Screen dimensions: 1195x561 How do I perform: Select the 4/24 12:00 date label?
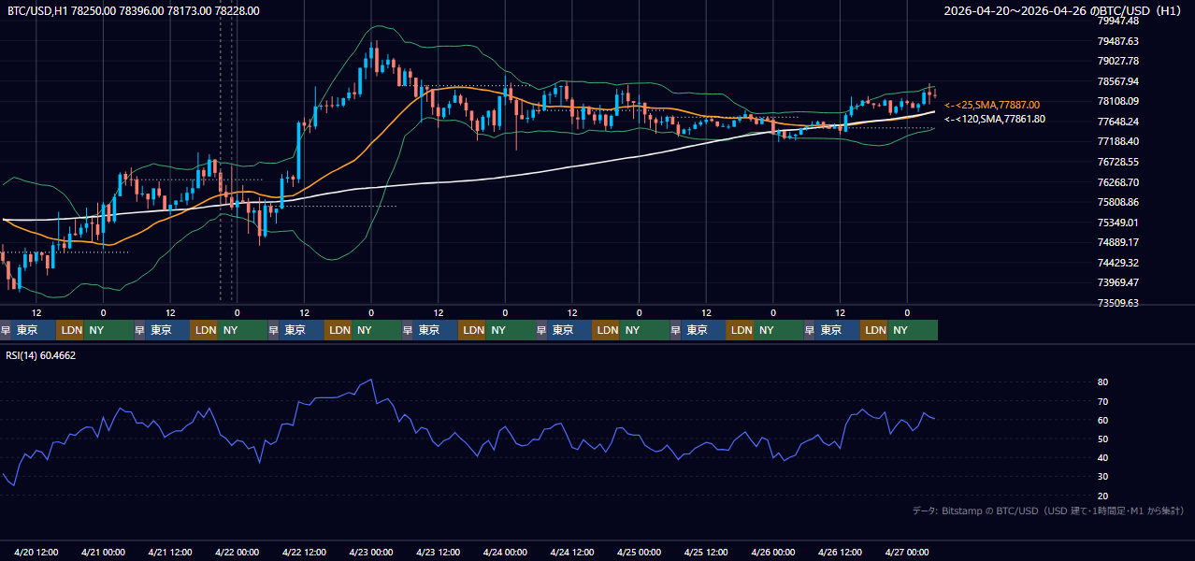coord(572,553)
